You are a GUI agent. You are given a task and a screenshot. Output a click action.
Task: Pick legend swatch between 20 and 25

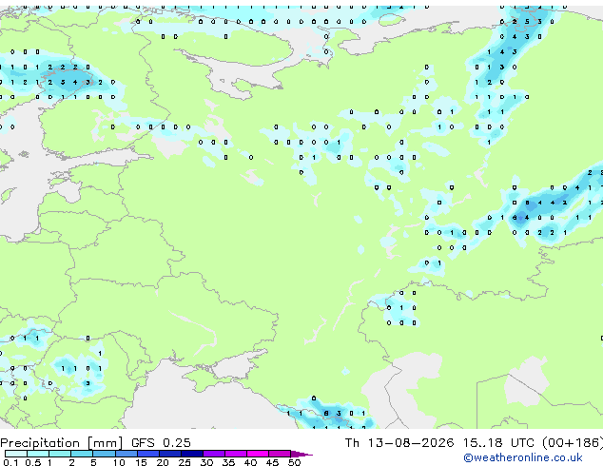point(170,454)
